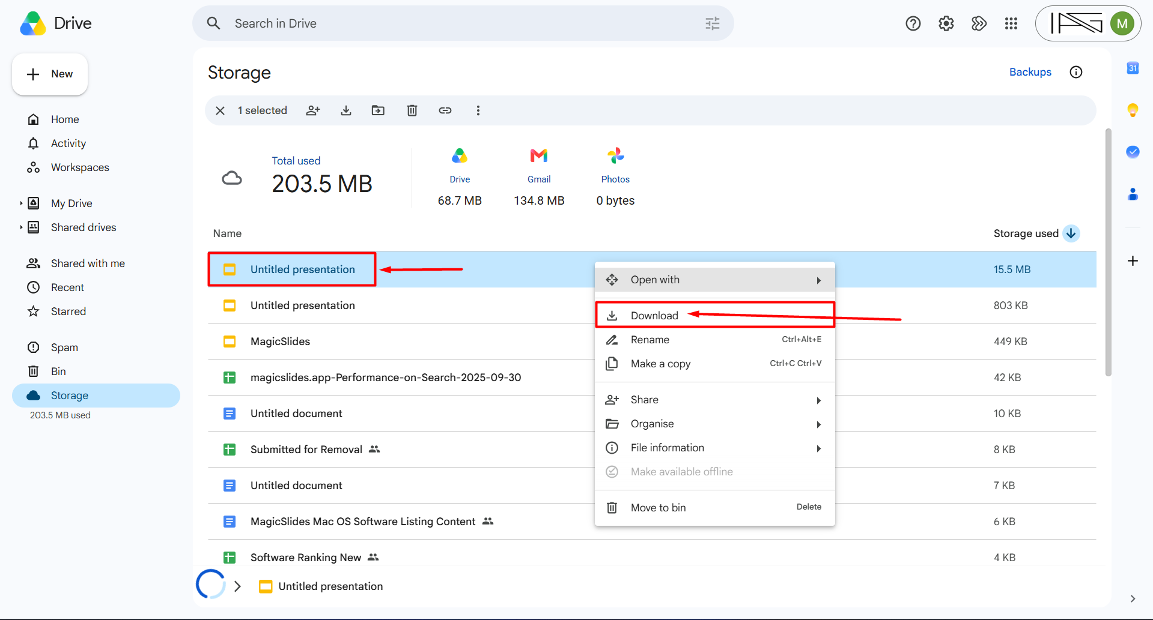Click the move-to-folder icon in selection toolbar
The image size is (1153, 620).
[378, 110]
